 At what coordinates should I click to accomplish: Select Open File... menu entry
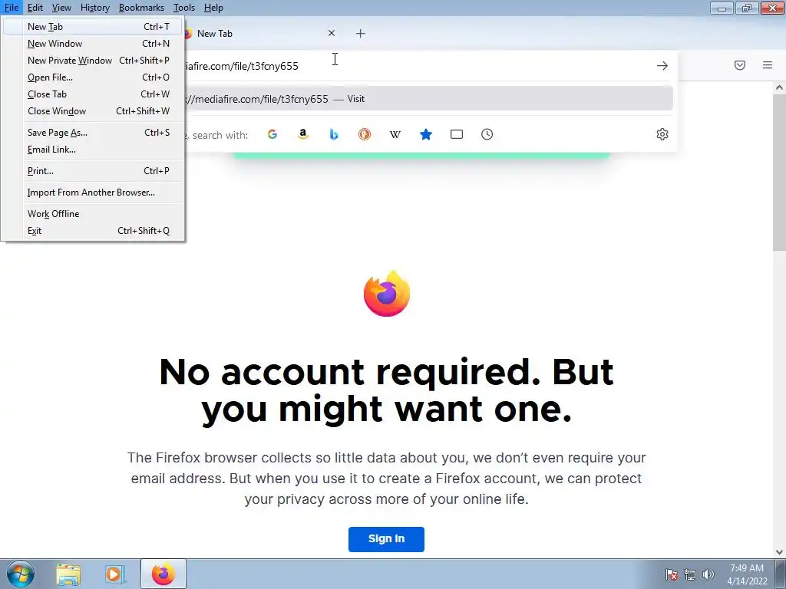click(93, 77)
